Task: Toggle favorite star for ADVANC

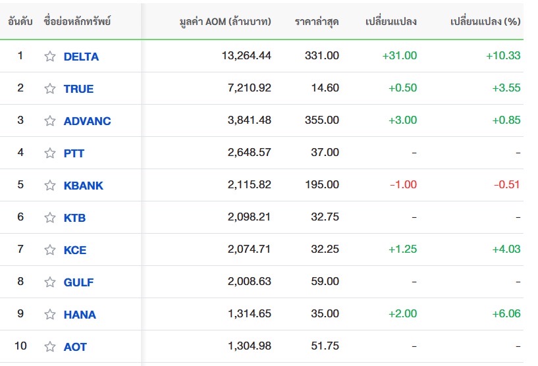Action: point(50,120)
